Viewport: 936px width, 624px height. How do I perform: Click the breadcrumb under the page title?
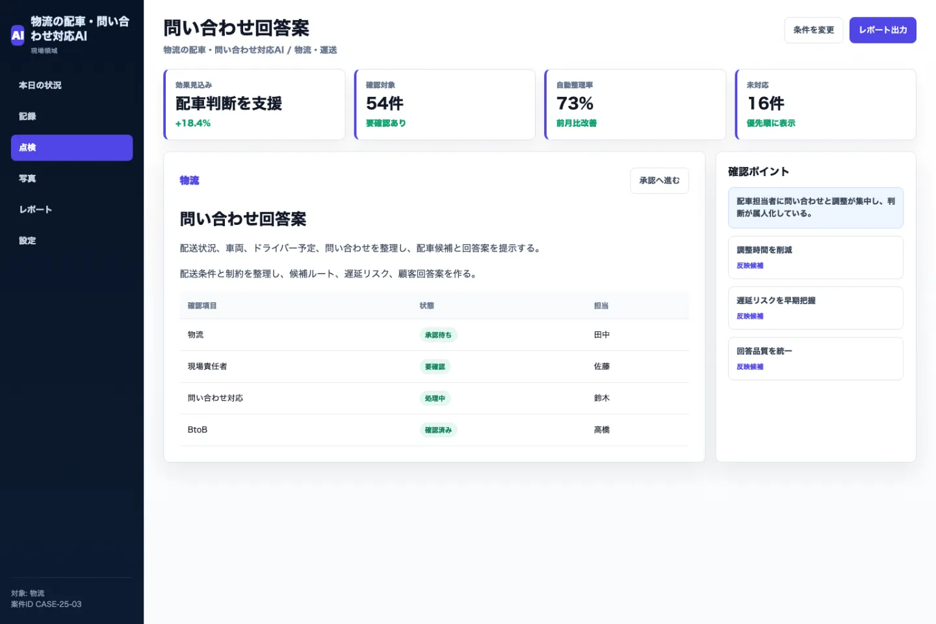point(250,50)
